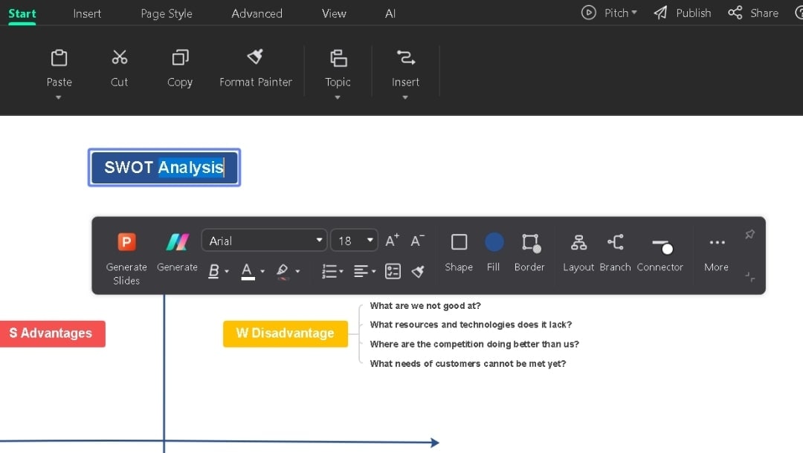The image size is (803, 453).
Task: Click the Topic icon in ribbon
Action: point(338,58)
